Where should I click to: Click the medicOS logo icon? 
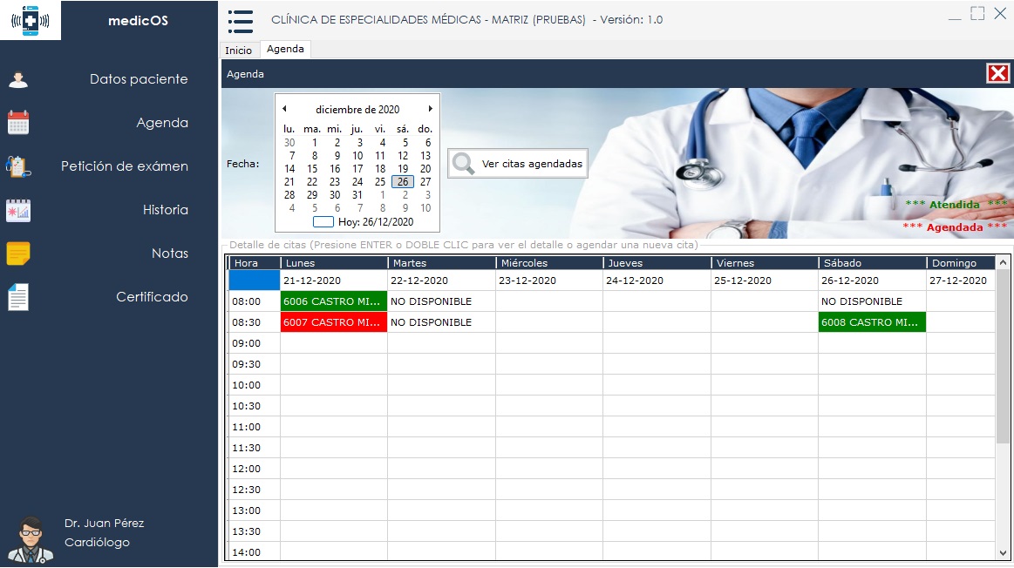[x=31, y=20]
